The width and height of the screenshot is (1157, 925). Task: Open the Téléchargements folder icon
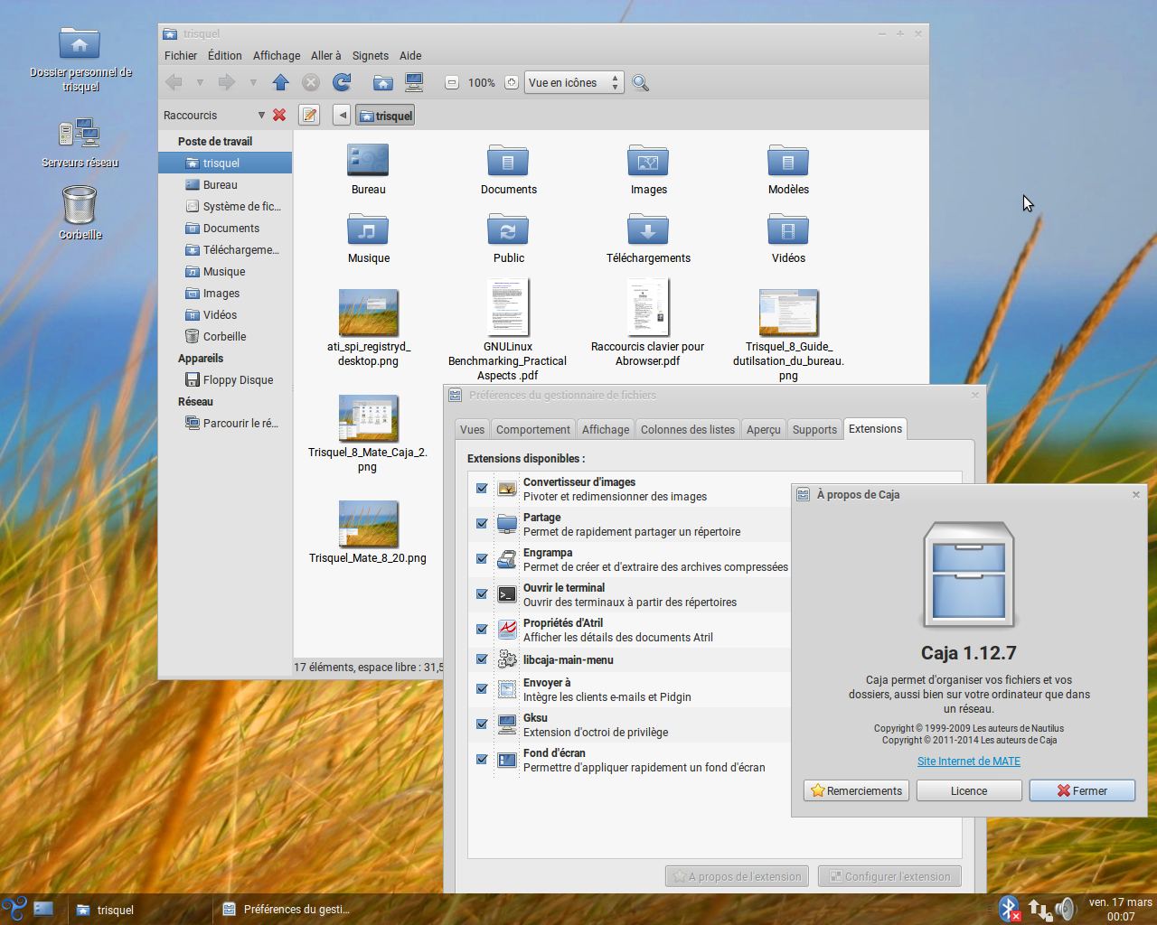tap(648, 229)
